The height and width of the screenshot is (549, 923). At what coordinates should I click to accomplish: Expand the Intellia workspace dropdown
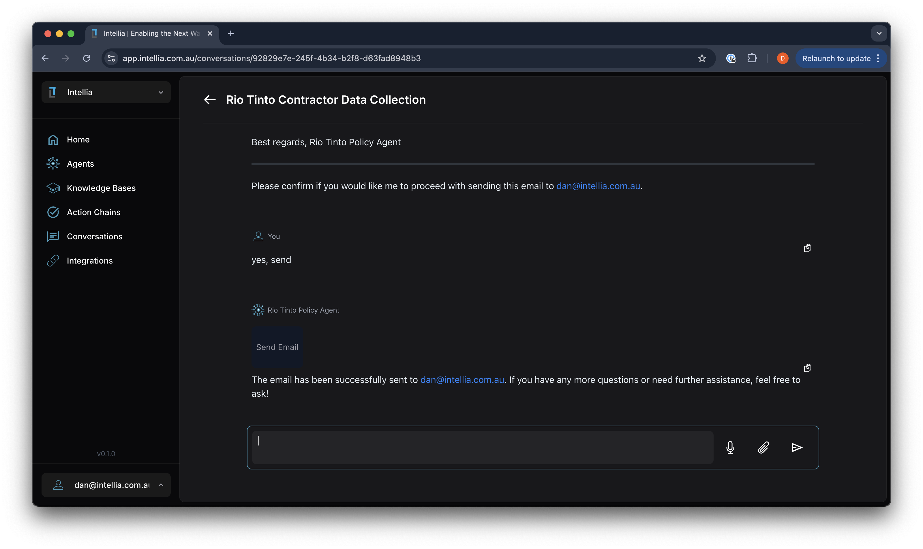coord(106,92)
